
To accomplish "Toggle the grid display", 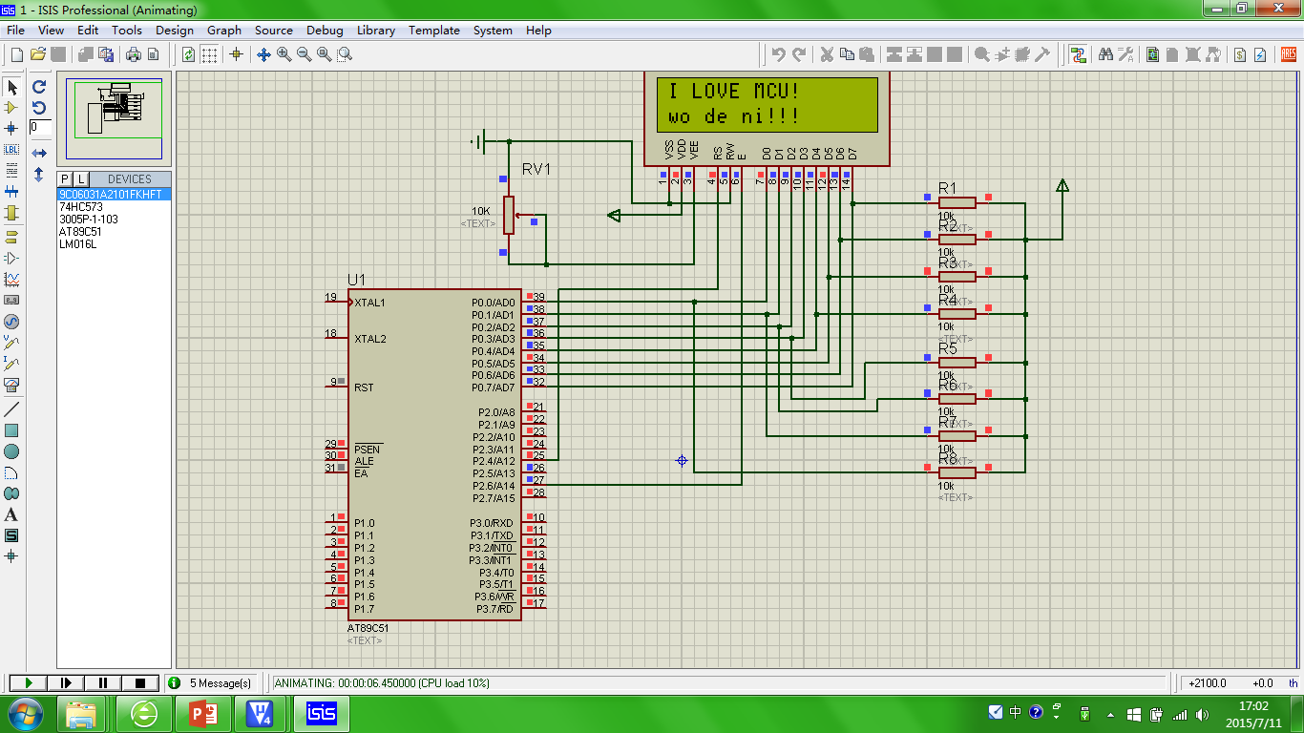I will 209,54.
